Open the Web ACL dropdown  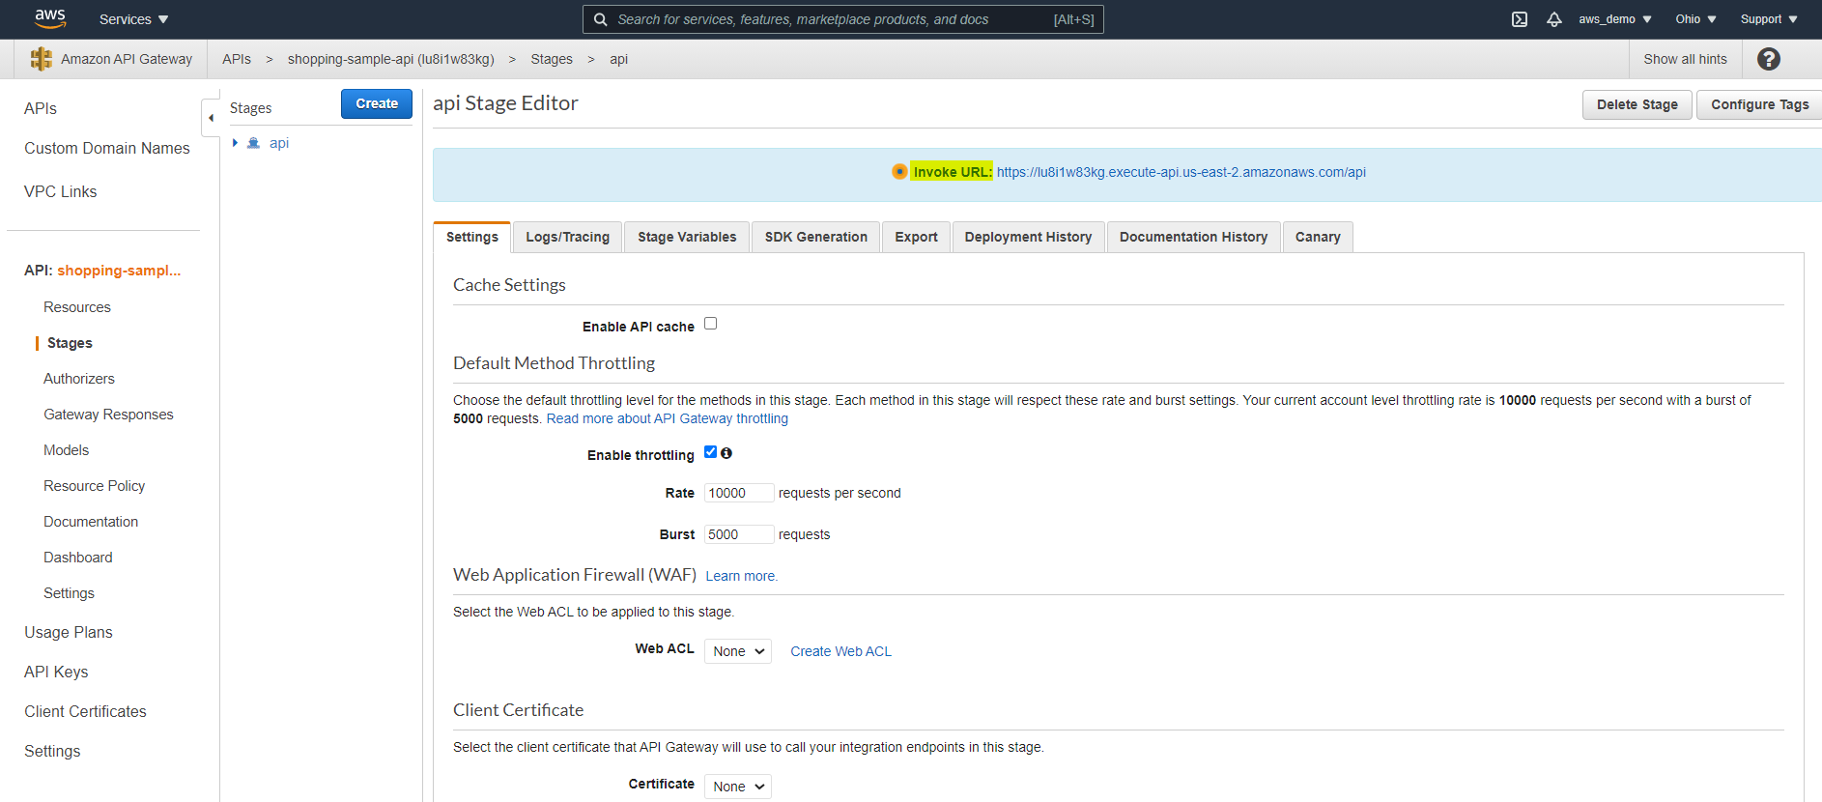(x=738, y=651)
